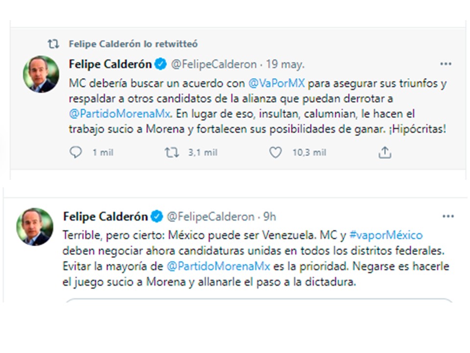Open more options on the first tweet
This screenshot has width=470, height=353.
446,64
